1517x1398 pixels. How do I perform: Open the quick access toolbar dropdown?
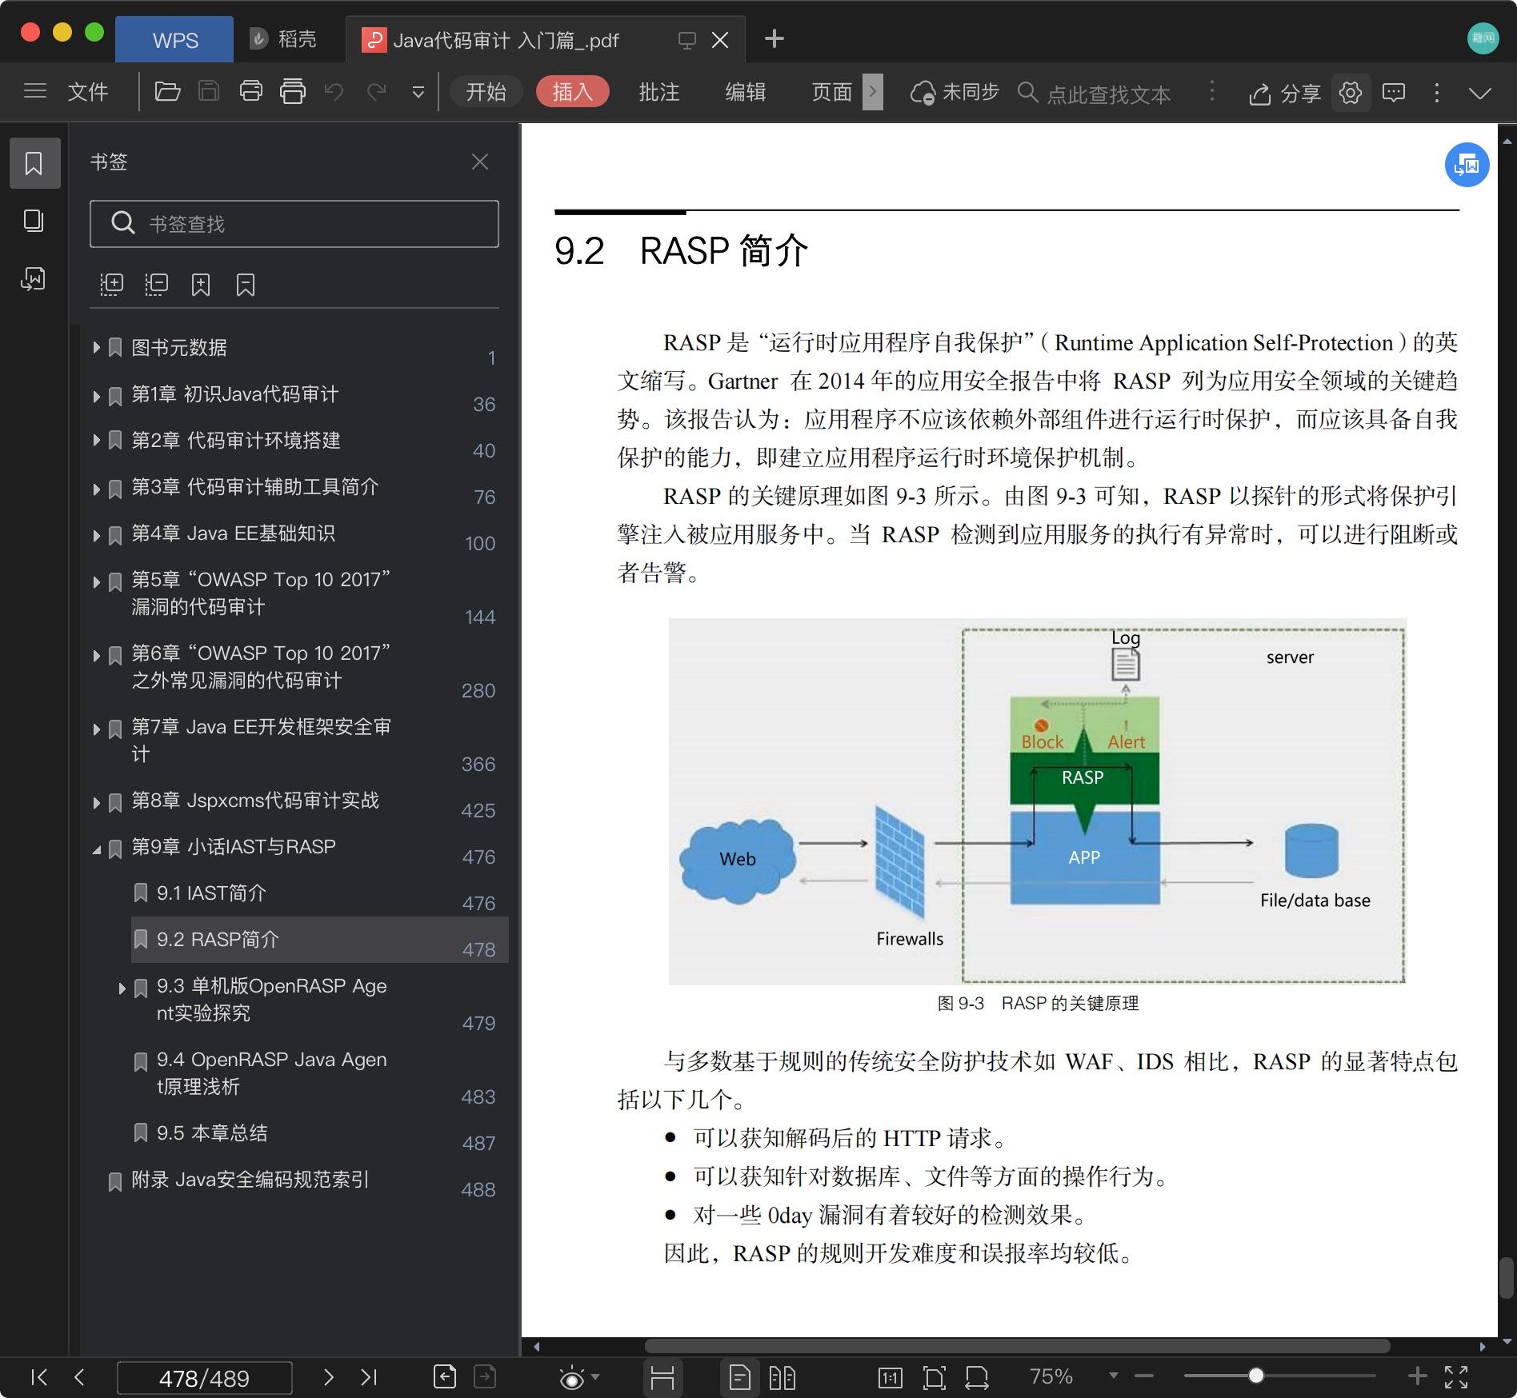coord(418,92)
